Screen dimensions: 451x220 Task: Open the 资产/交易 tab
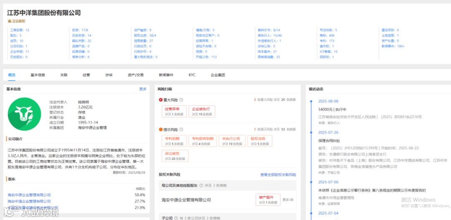135,75
